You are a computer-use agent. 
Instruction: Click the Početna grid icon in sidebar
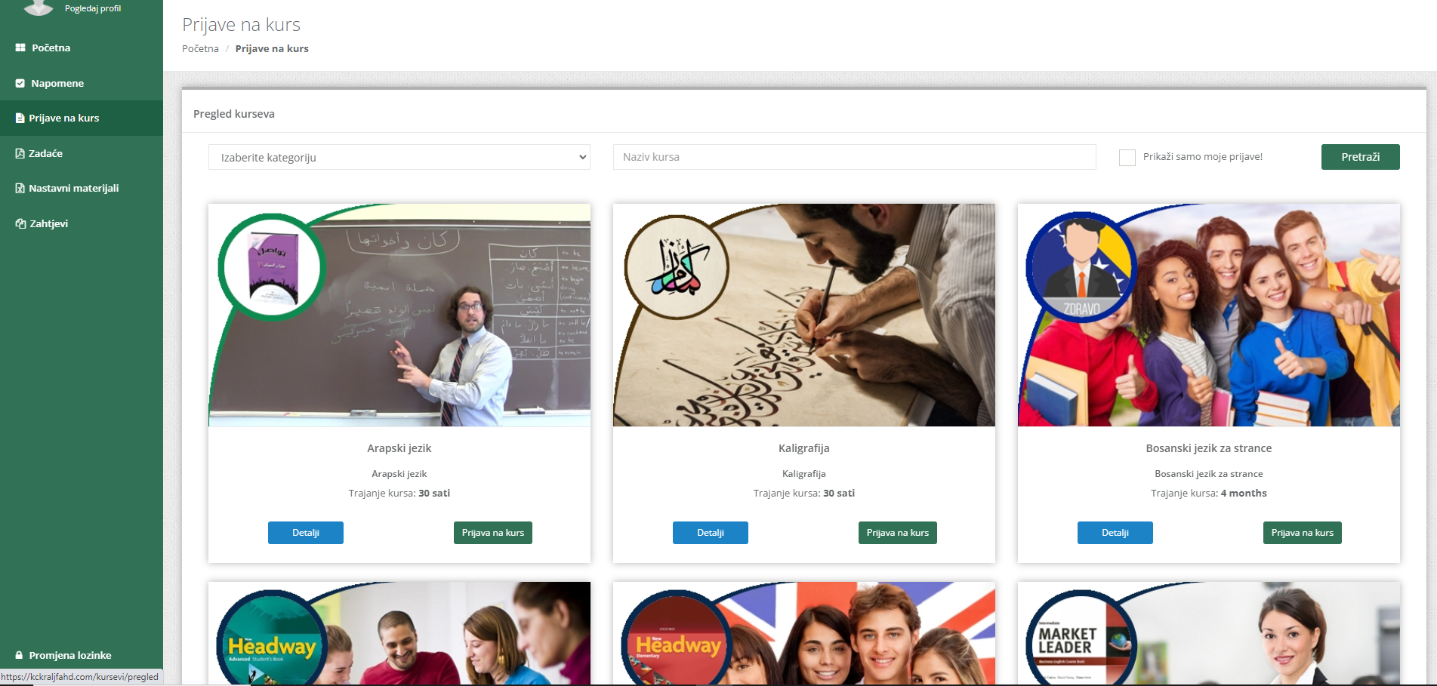pos(20,48)
